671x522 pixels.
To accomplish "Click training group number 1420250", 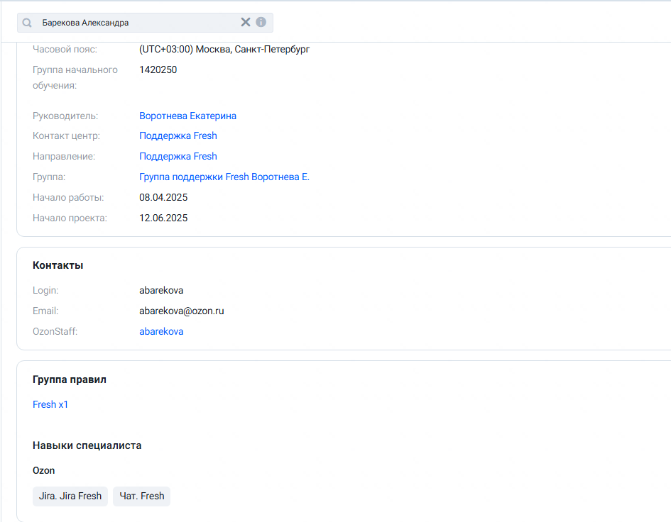I will [x=158, y=70].
